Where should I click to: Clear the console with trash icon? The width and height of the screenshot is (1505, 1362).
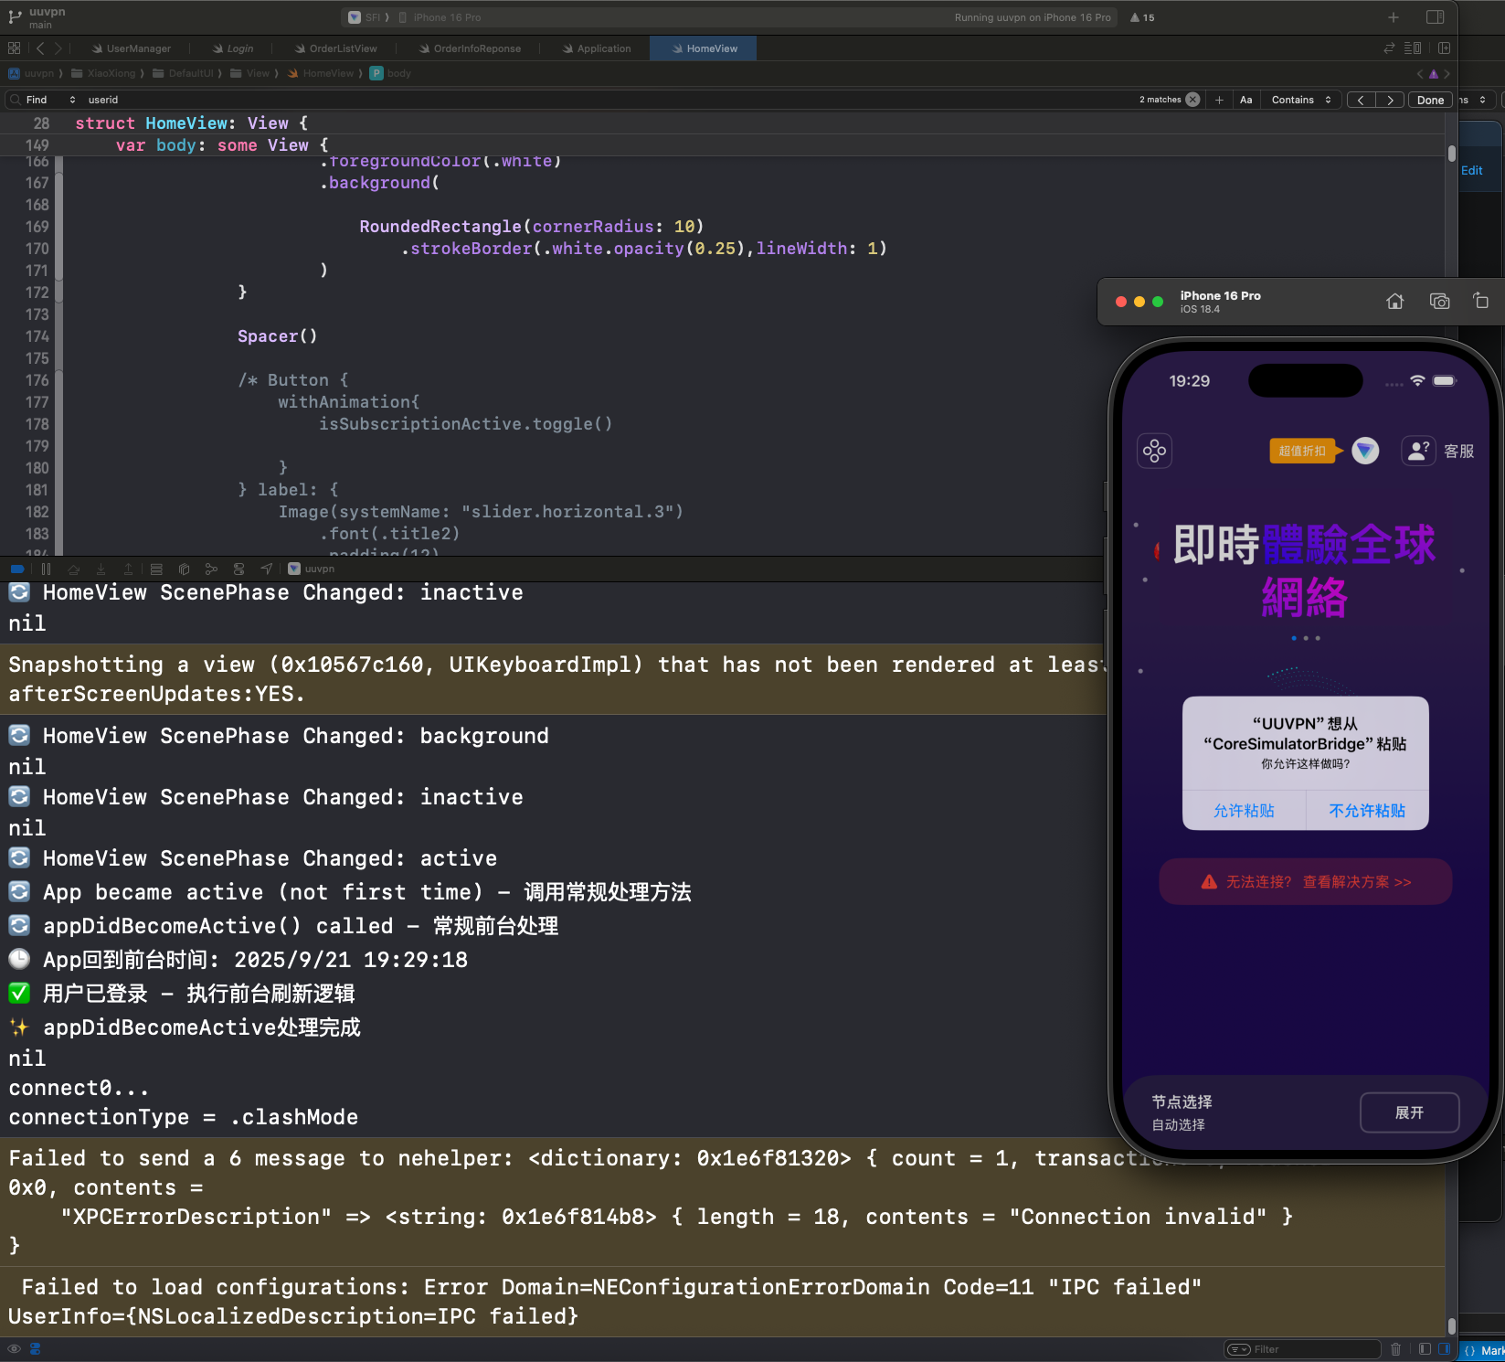click(1395, 1349)
